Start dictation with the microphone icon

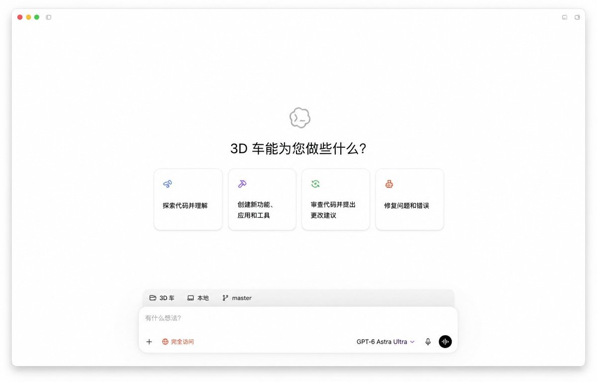[x=428, y=342]
